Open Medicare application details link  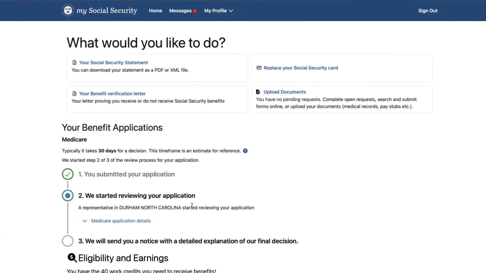click(121, 221)
